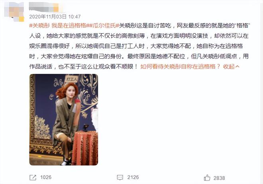The image size is (263, 184).
Task: Enlarge the attached photo thumbnail
Action: pos(64,119)
